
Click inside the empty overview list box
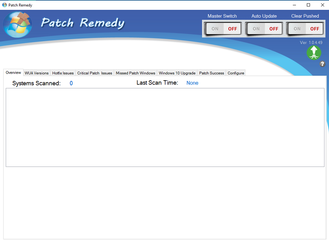pos(165,127)
